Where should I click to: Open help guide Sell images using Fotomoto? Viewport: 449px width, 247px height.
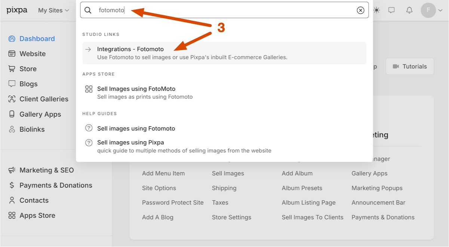coord(136,128)
